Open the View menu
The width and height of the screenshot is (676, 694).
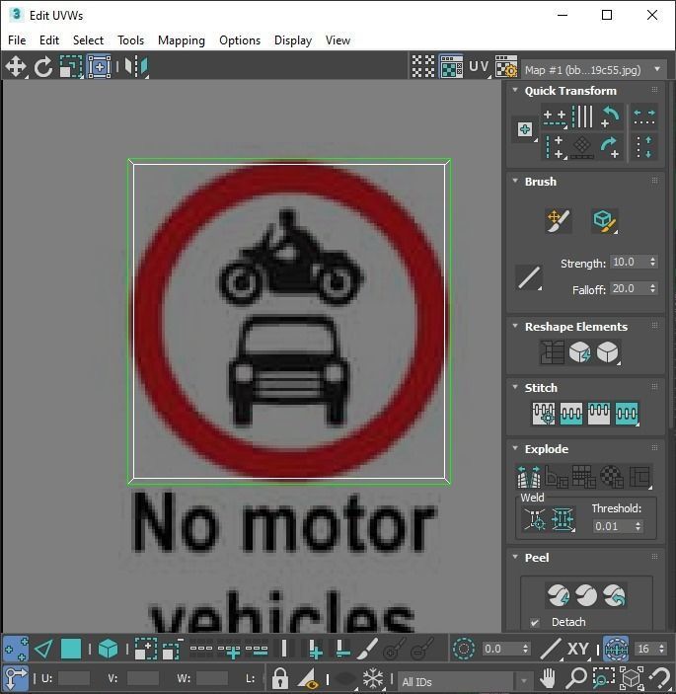(338, 40)
